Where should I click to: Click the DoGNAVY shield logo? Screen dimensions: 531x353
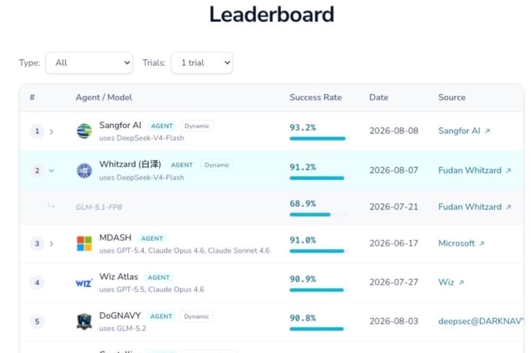tap(84, 322)
